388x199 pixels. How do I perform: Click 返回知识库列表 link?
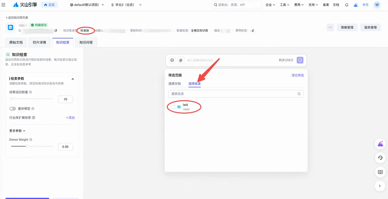pos(17,18)
